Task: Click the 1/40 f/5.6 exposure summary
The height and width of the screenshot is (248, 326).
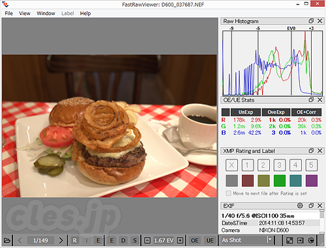Action: tap(258, 216)
